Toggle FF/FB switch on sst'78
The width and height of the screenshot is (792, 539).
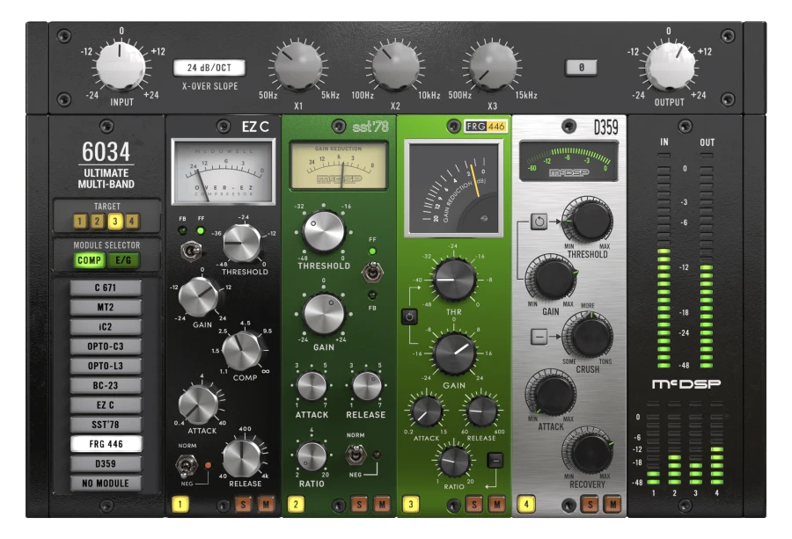pyautogui.click(x=371, y=273)
